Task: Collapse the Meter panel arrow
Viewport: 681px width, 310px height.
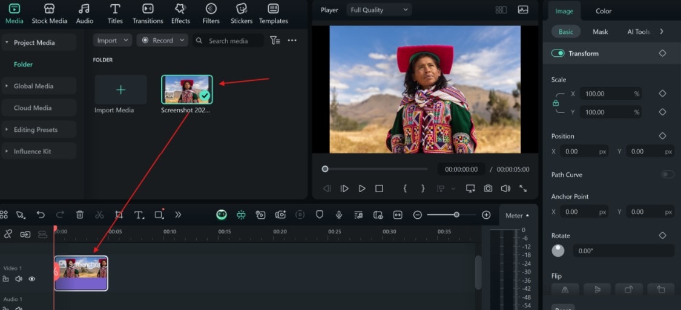Action: point(528,216)
